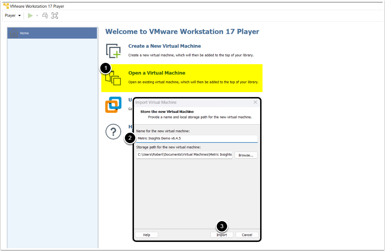Image resolution: width=385 pixels, height=251 pixels.
Task: Click the Enter full screen toolbar icon
Action: [55, 16]
